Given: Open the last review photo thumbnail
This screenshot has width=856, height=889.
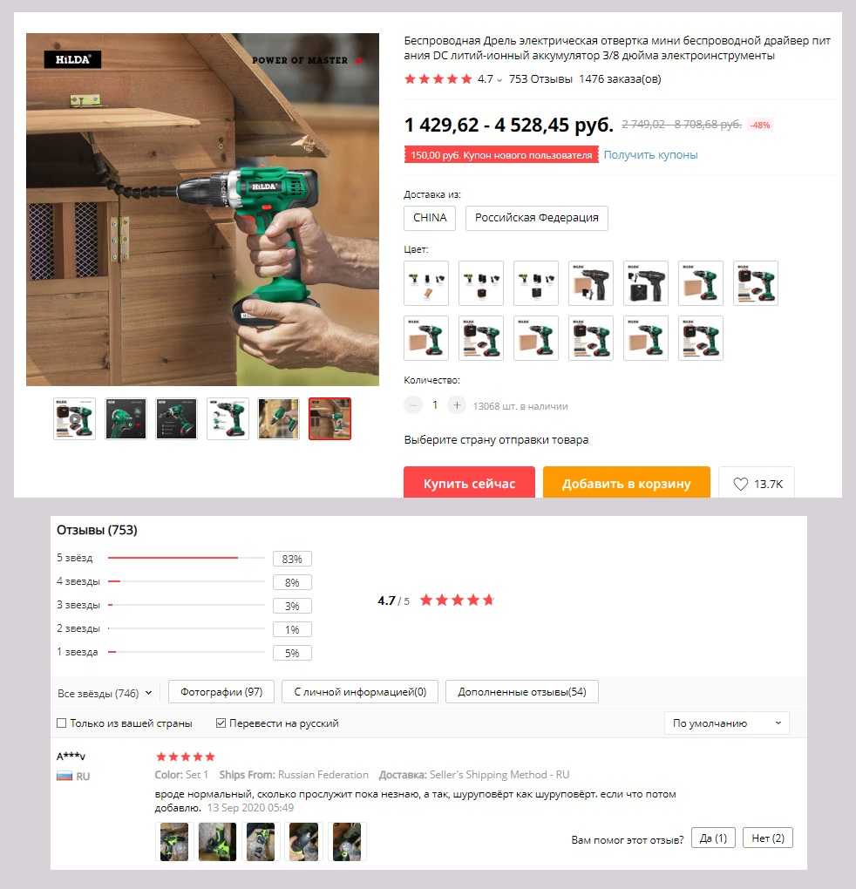Looking at the screenshot, I should (x=346, y=842).
